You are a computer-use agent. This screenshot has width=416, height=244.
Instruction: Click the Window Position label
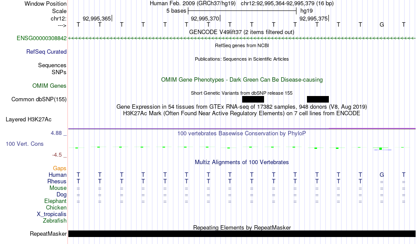[x=46, y=3]
